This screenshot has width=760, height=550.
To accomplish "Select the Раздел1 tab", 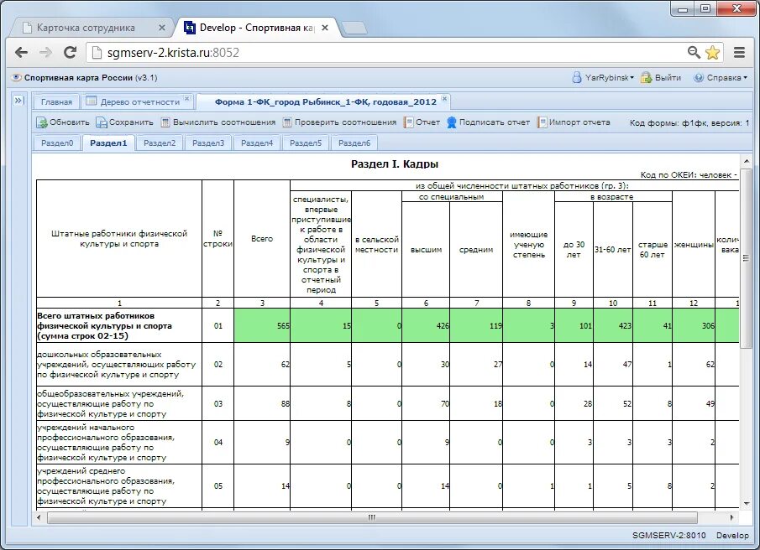I will tap(108, 143).
